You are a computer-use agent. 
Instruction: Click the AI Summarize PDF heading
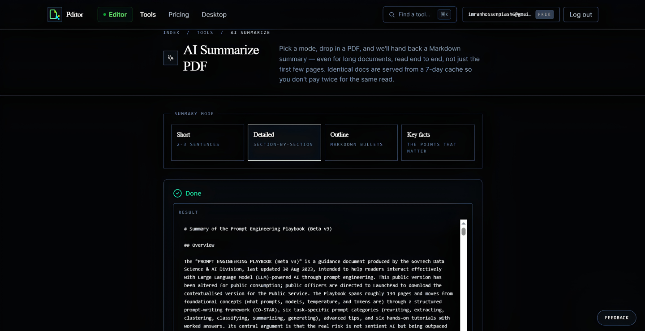pos(221,58)
